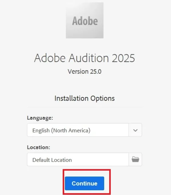Screen dimensions: 171x195
Task: Click the divider line under Installation Options
Action: tap(85, 107)
